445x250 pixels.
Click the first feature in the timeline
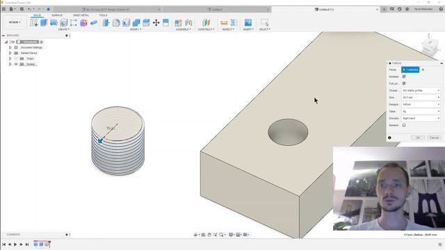(x=35, y=244)
